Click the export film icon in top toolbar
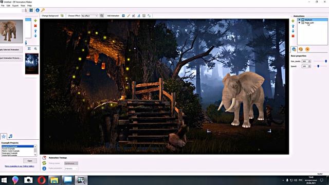The height and width of the screenshot is (185, 329). pos(31,10)
